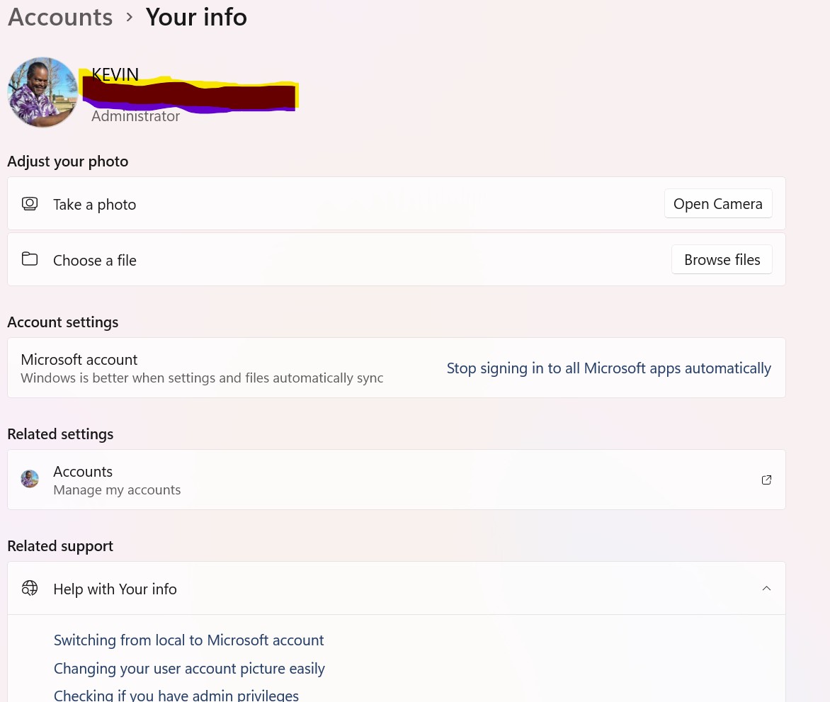The width and height of the screenshot is (830, 702).
Task: Open Camera to take a photo
Action: pos(718,203)
